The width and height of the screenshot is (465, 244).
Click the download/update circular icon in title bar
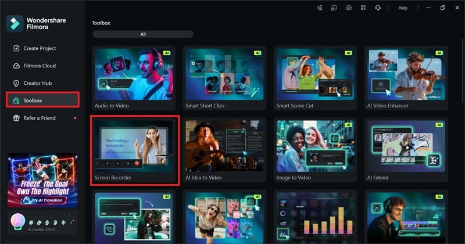(334, 8)
